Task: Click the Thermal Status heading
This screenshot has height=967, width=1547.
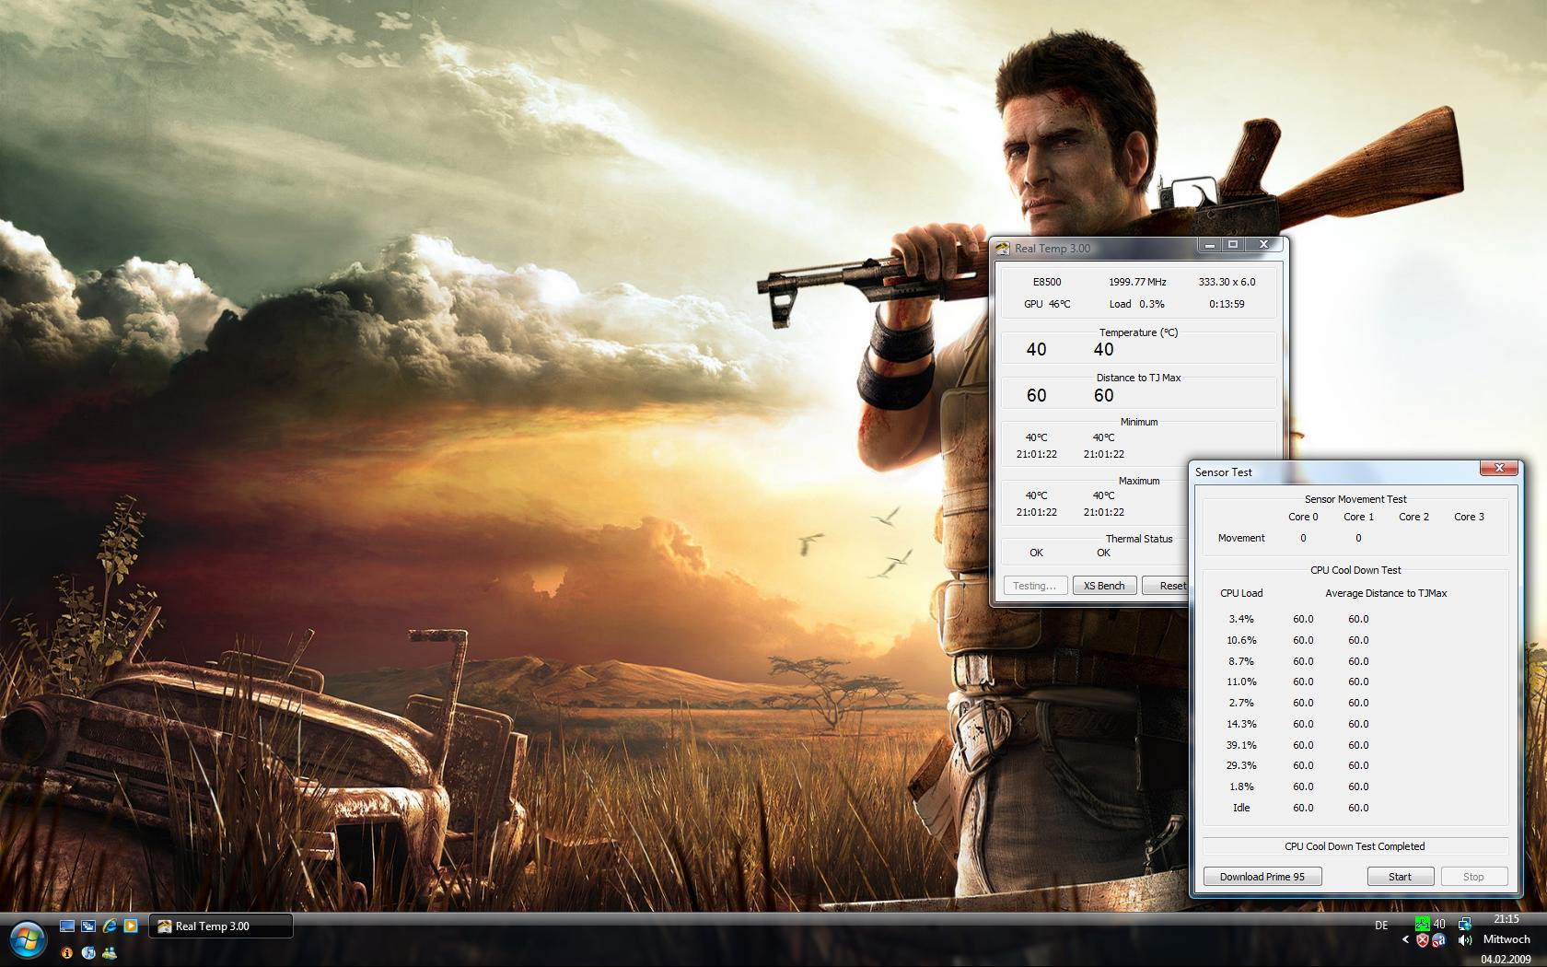Action: click(x=1139, y=539)
